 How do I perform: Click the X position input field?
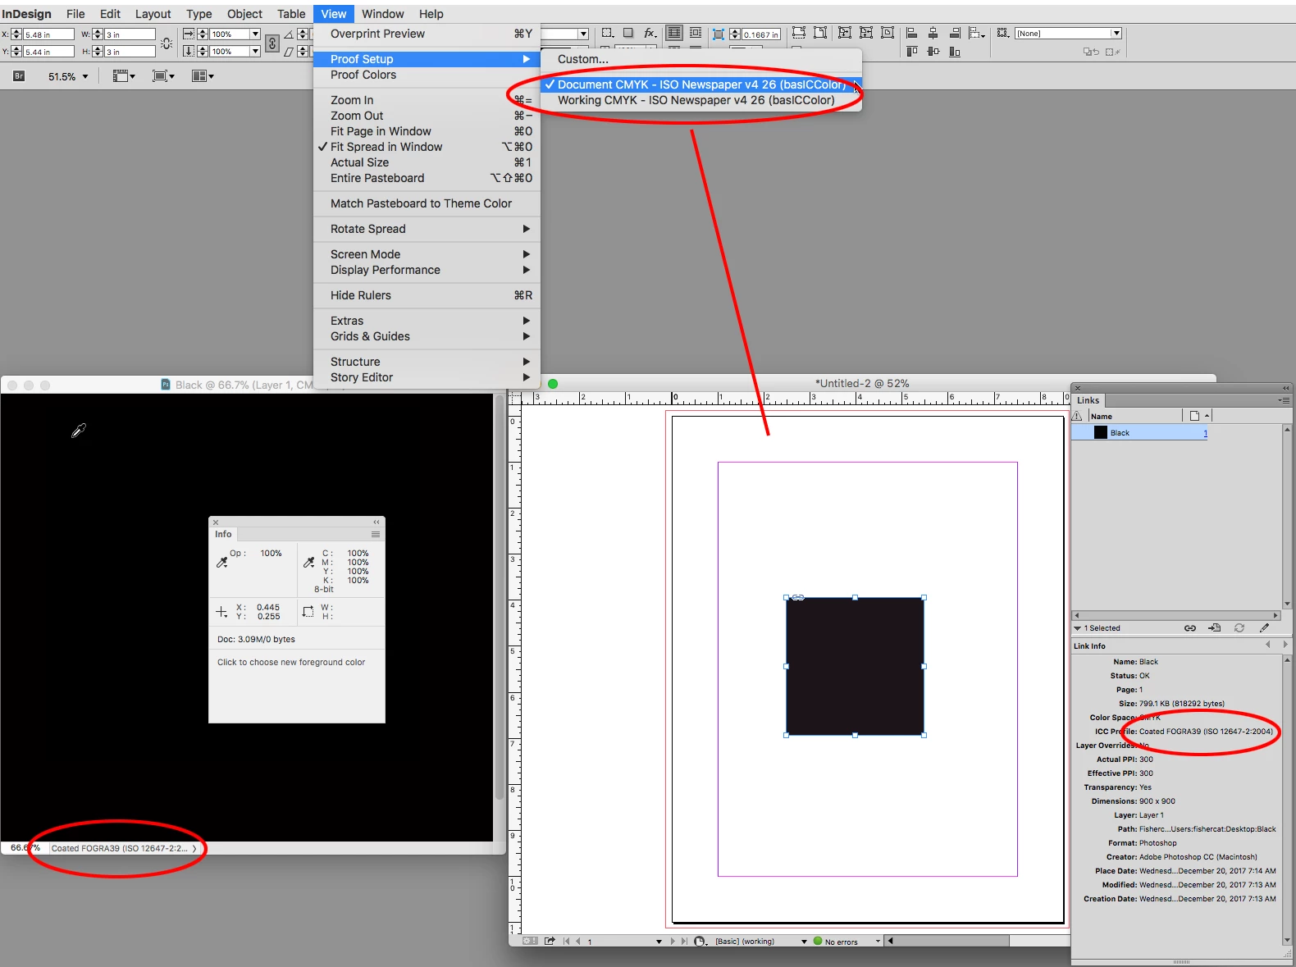[x=48, y=34]
